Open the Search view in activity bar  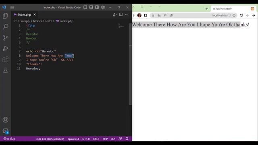[5, 27]
